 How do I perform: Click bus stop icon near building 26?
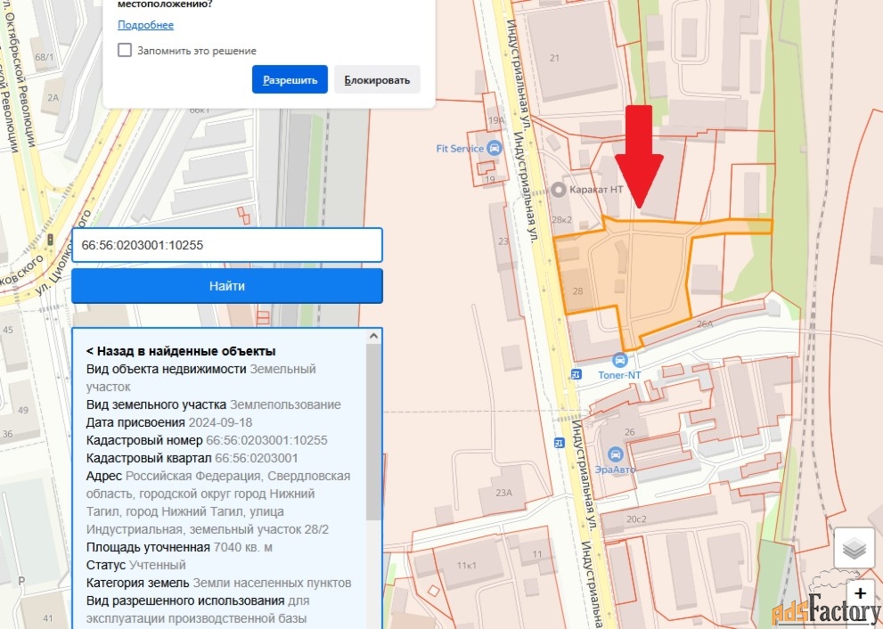tap(560, 443)
